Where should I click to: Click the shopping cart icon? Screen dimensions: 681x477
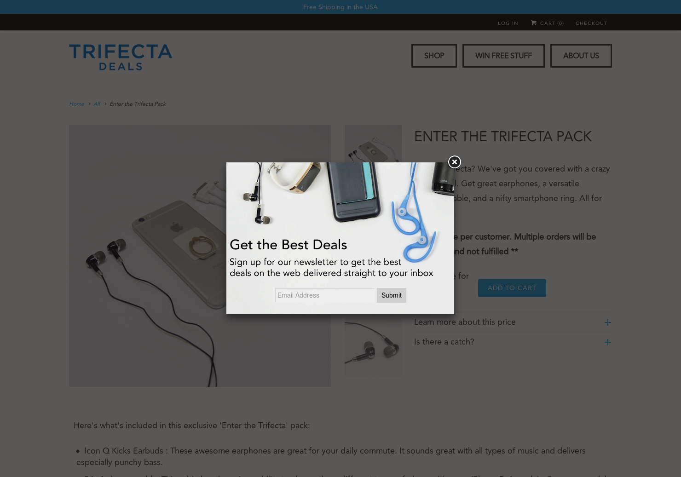click(x=534, y=23)
